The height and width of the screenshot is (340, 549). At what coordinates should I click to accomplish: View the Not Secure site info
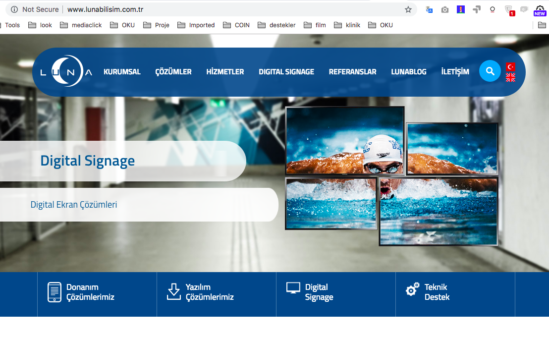tap(35, 9)
